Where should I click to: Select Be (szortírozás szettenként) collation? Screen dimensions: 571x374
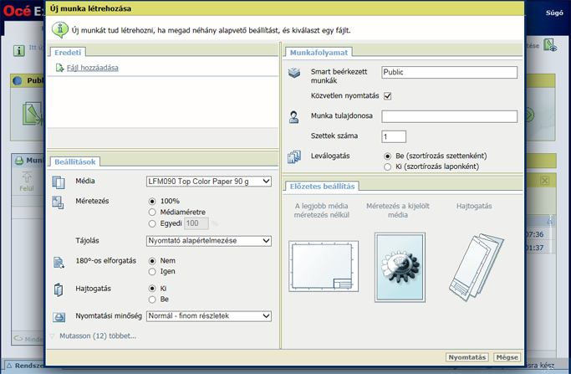tap(387, 156)
